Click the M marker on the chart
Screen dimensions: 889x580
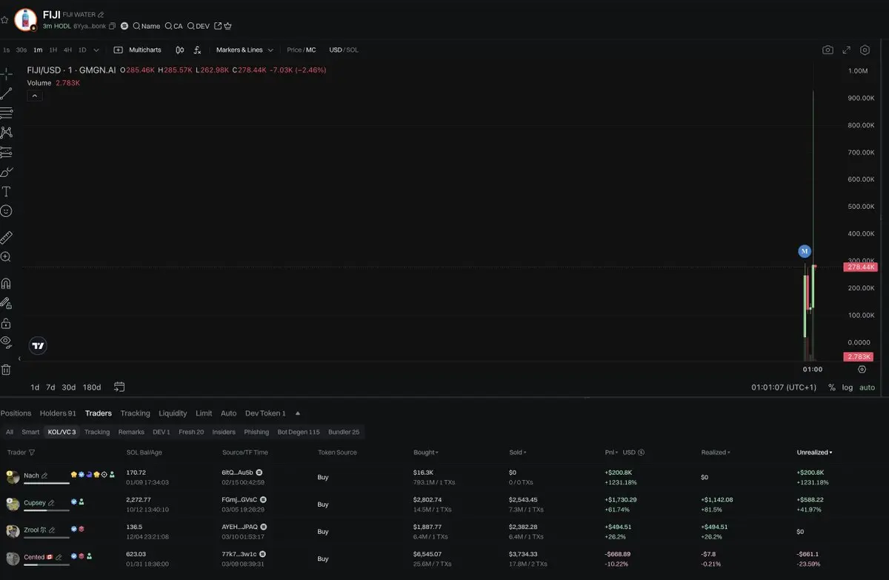tap(805, 251)
